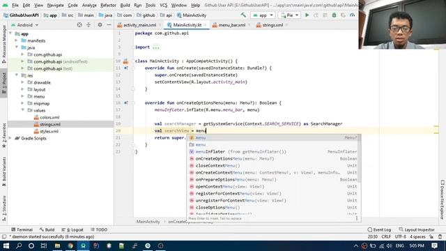Click the scroll-from-source target icon
446x251 pixels.
click(x=79, y=25)
